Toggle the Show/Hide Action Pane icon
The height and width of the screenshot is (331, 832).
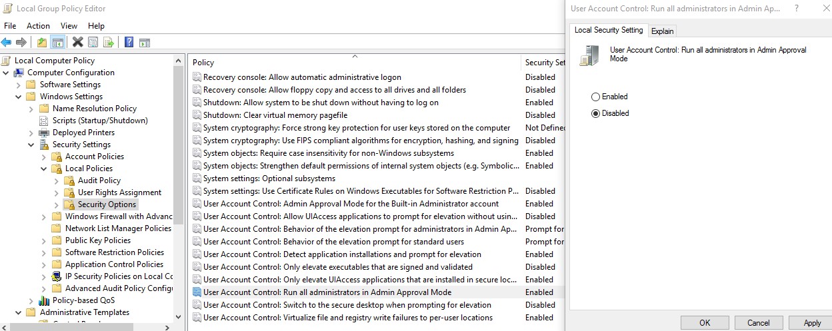(x=144, y=43)
